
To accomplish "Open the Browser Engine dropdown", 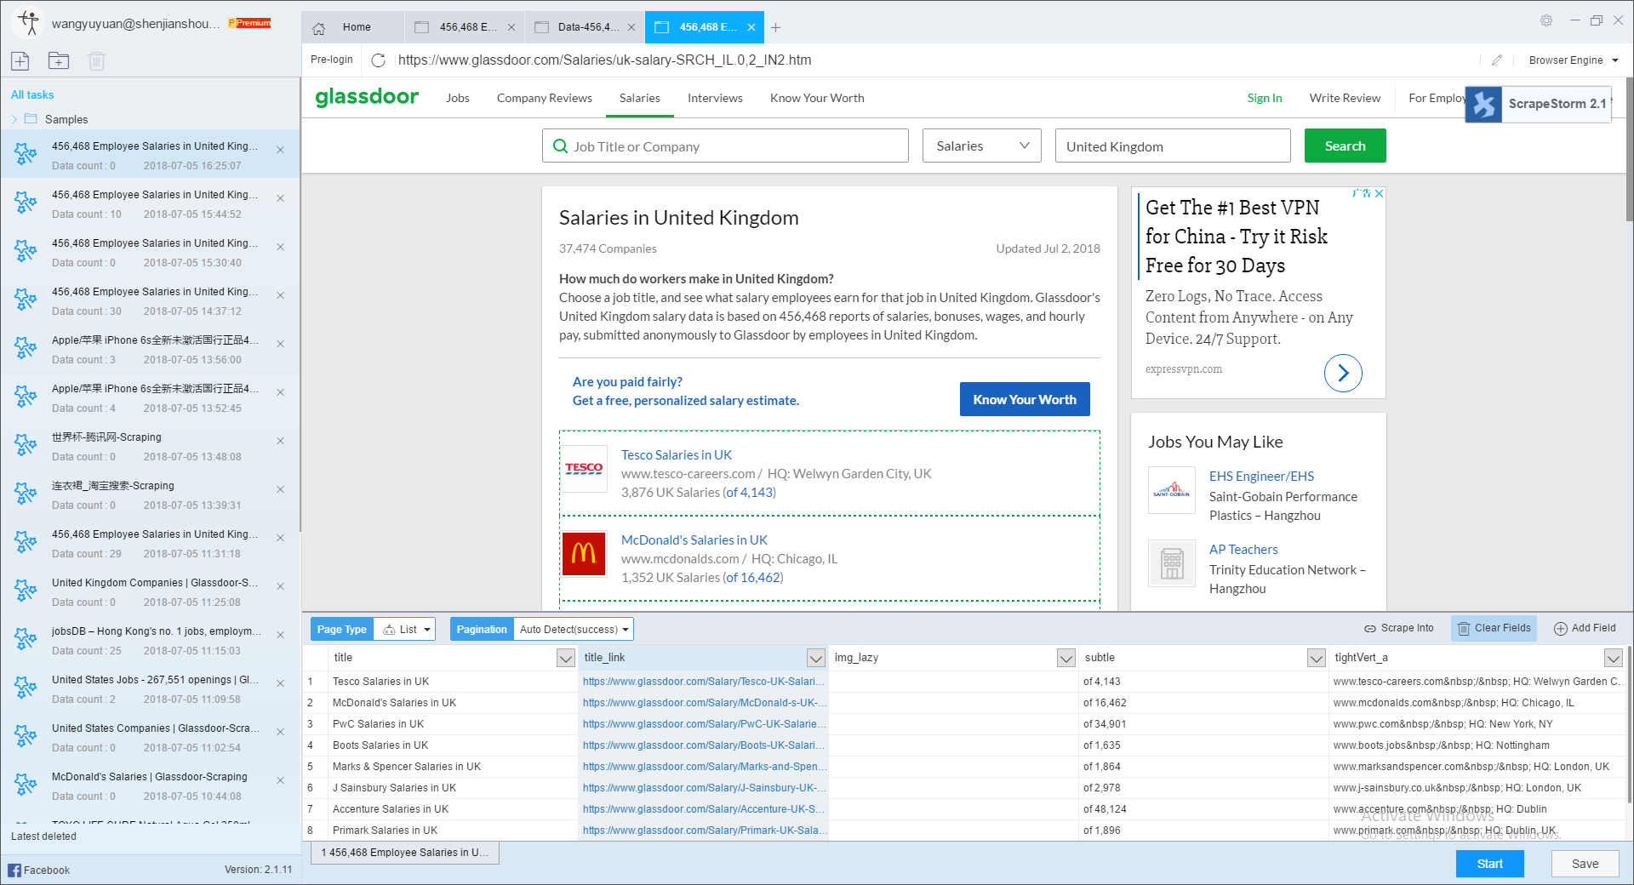I will pyautogui.click(x=1574, y=60).
